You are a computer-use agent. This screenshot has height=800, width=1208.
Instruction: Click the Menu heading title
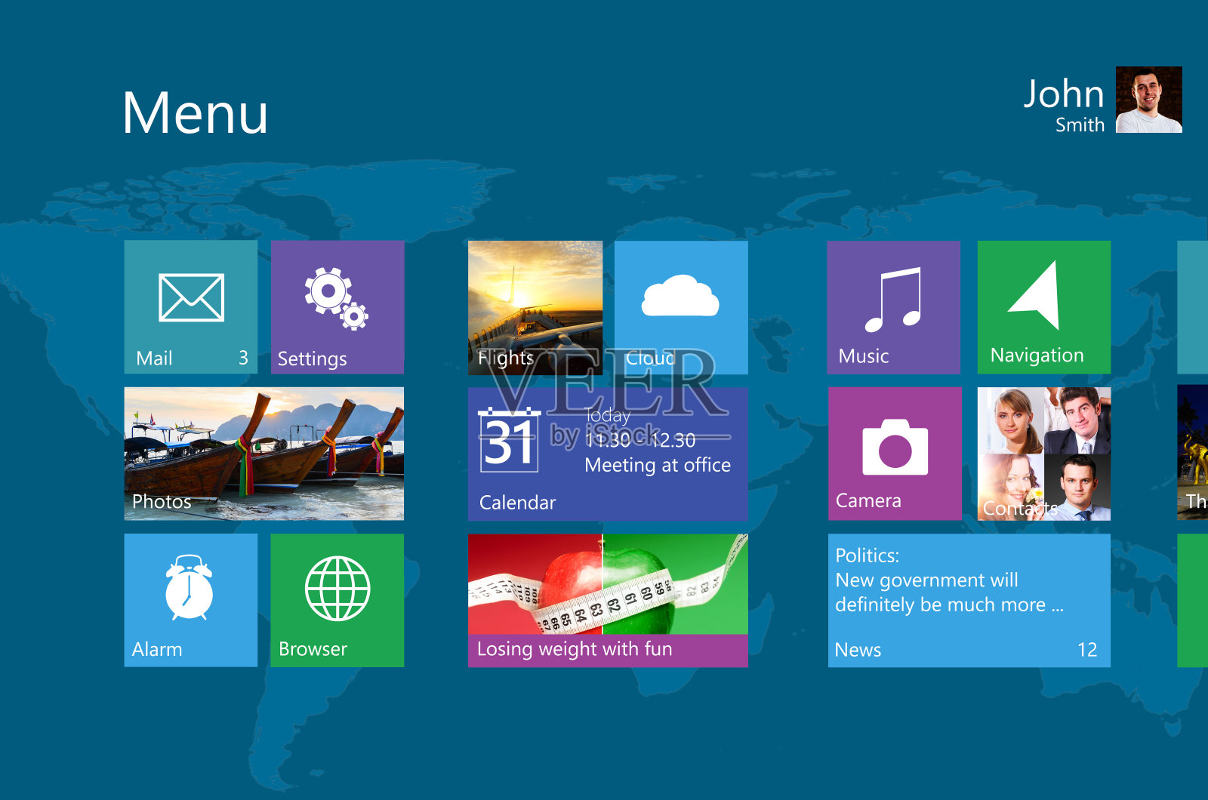pos(196,113)
